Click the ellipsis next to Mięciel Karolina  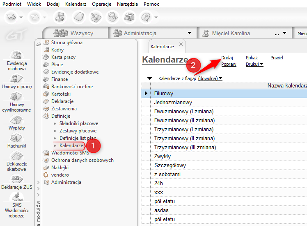[x=277, y=34]
